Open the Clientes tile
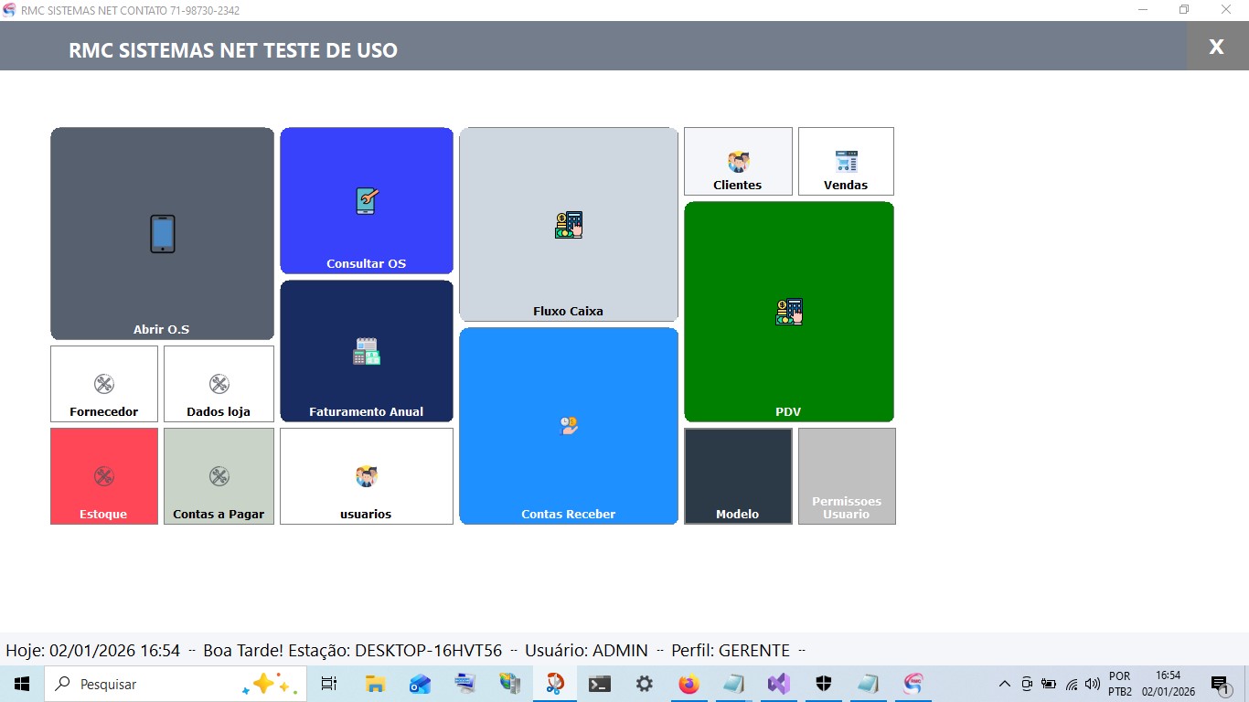Screen dimensions: 1249x702 click(x=738, y=162)
